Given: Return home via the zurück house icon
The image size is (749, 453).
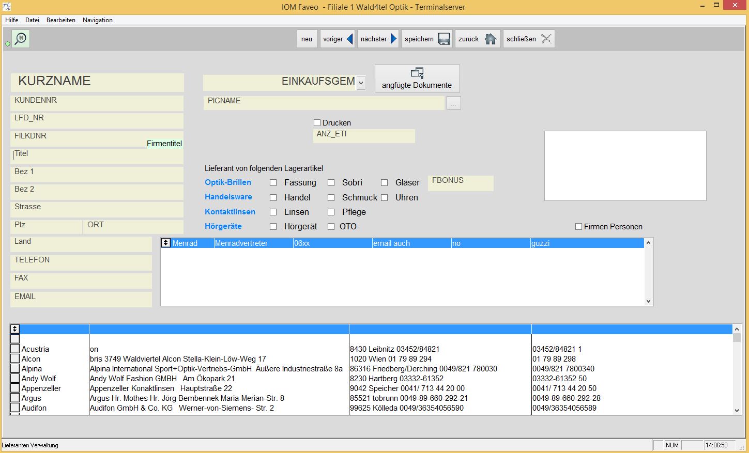Looking at the screenshot, I should (x=491, y=39).
